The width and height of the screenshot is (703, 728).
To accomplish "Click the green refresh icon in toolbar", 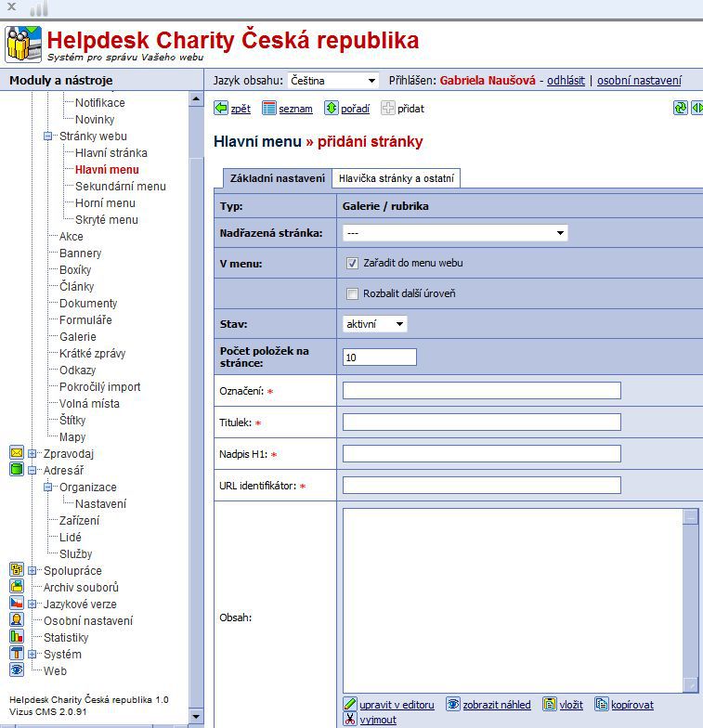I will (680, 108).
